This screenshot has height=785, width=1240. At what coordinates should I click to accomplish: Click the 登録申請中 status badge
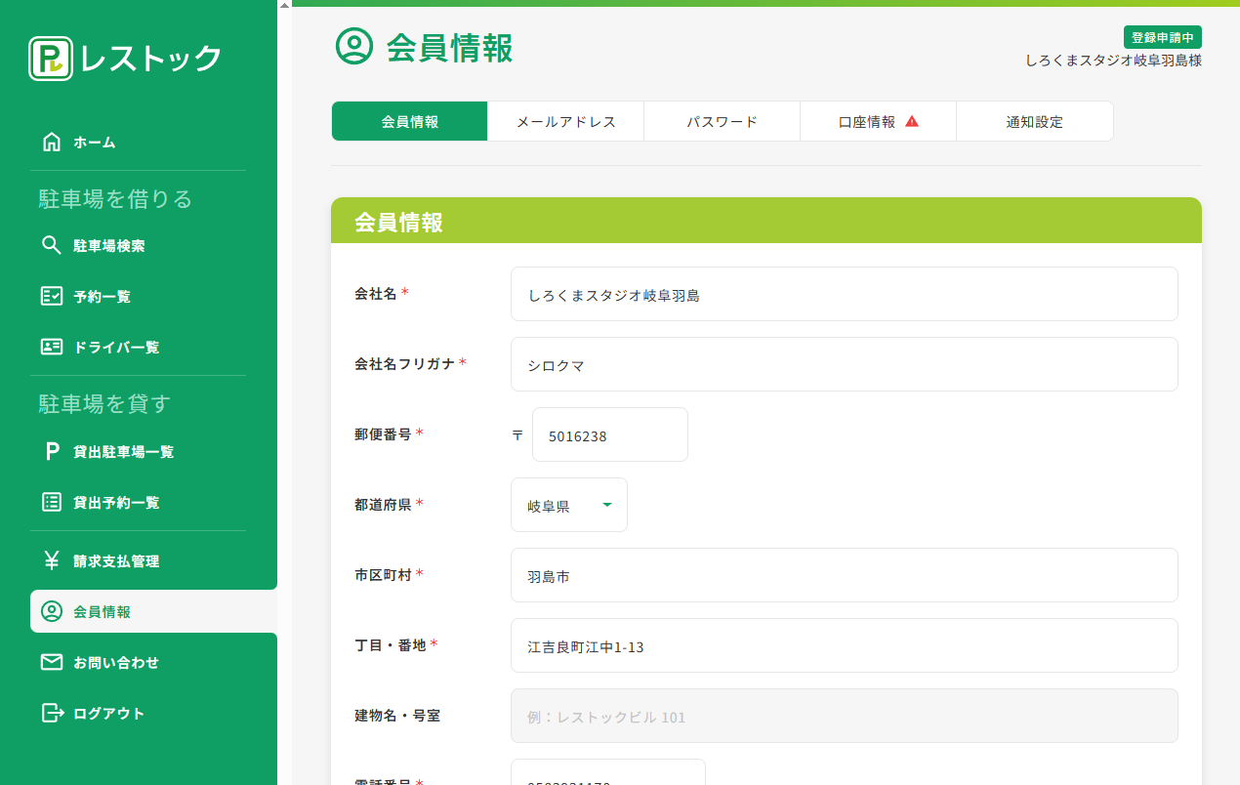(x=1162, y=38)
